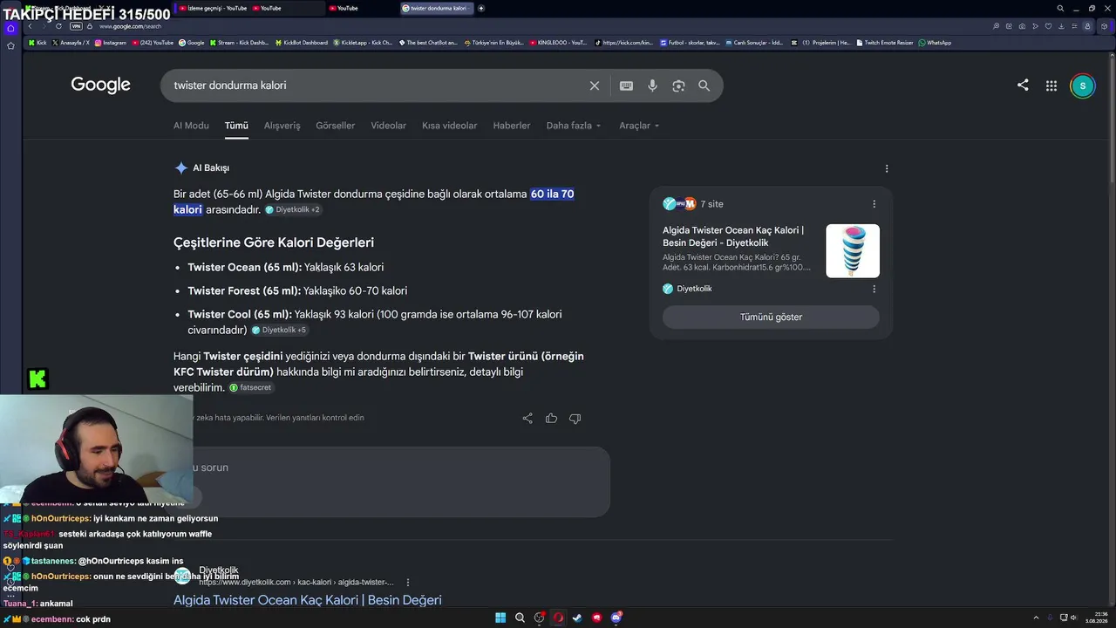Switch to the İzleme geçmişi YouTube browser tab
Viewport: 1116px width, 628px height.
click(213, 8)
